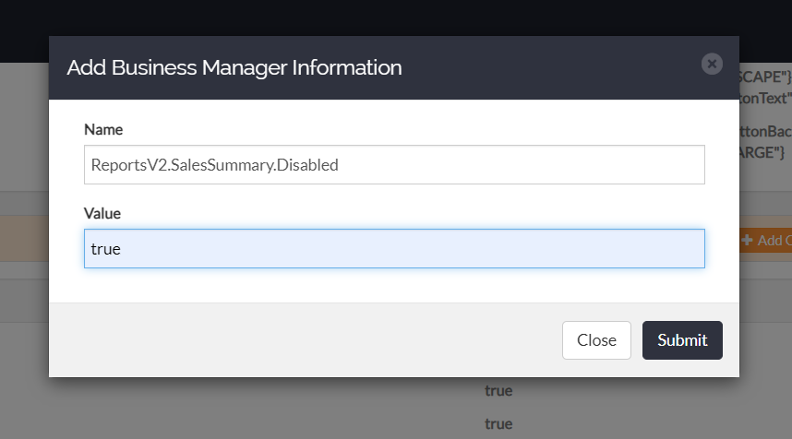Click the dark backdrop above the dialog
Screen dimensions: 792x439
(x=394, y=18)
